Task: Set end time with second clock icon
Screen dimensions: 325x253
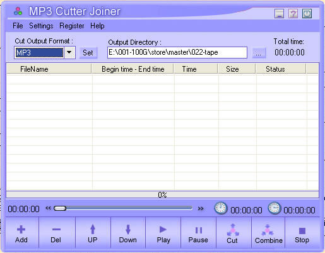Action: click(275, 208)
